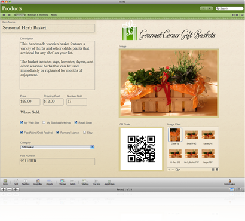Image resolution: width=245 pixels, height=221 pixels.
Task: Open the Notes form tab
Action: (x=54, y=15)
